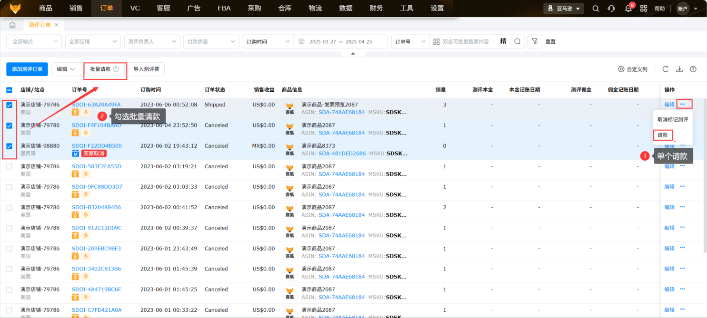Open order link SDOI-9FC88DD3D7
This screenshot has width=707, height=318.
pos(97,187)
